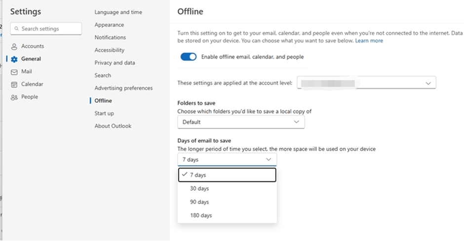
Task: Click the Offline page heading
Action: [190, 11]
